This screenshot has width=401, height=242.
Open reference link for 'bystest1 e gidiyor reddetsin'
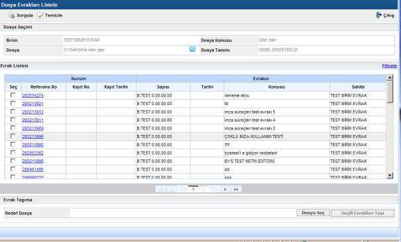point(32,153)
